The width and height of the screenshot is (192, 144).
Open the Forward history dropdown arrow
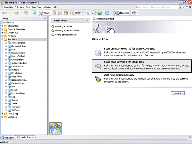21,13
